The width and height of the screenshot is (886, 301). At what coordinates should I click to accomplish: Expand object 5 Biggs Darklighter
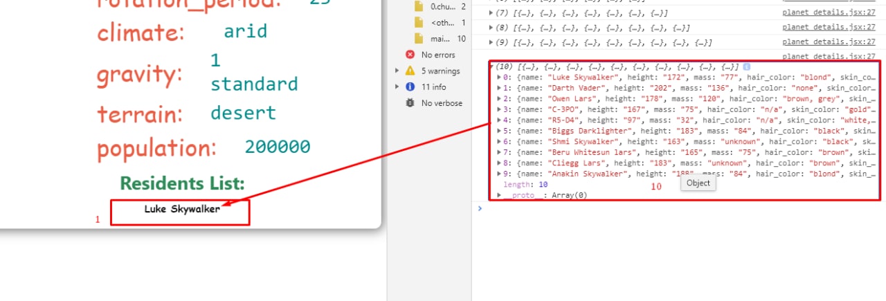(x=500, y=131)
